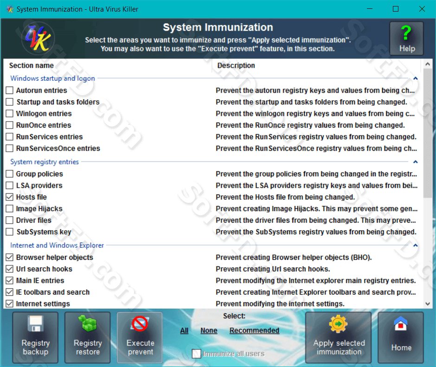The width and height of the screenshot is (436, 367).
Task: Tick the Winlogon entries checkbox
Action: point(9,114)
